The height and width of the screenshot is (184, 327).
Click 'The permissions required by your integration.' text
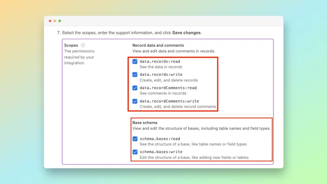click(79, 57)
